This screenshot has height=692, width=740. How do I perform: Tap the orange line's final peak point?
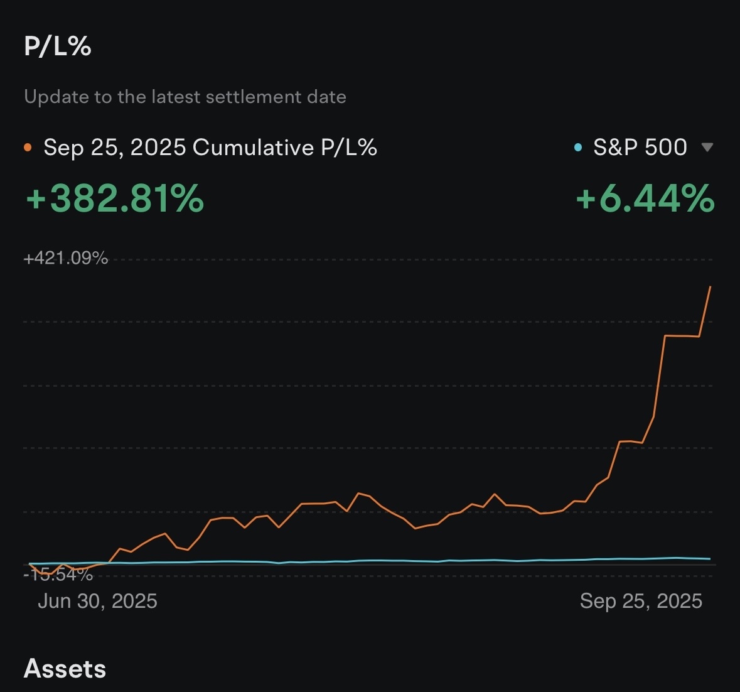click(x=710, y=287)
